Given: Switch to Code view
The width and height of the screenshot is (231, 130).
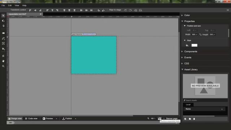Looking at the screenshot, I should pyautogui.click(x=31, y=118).
